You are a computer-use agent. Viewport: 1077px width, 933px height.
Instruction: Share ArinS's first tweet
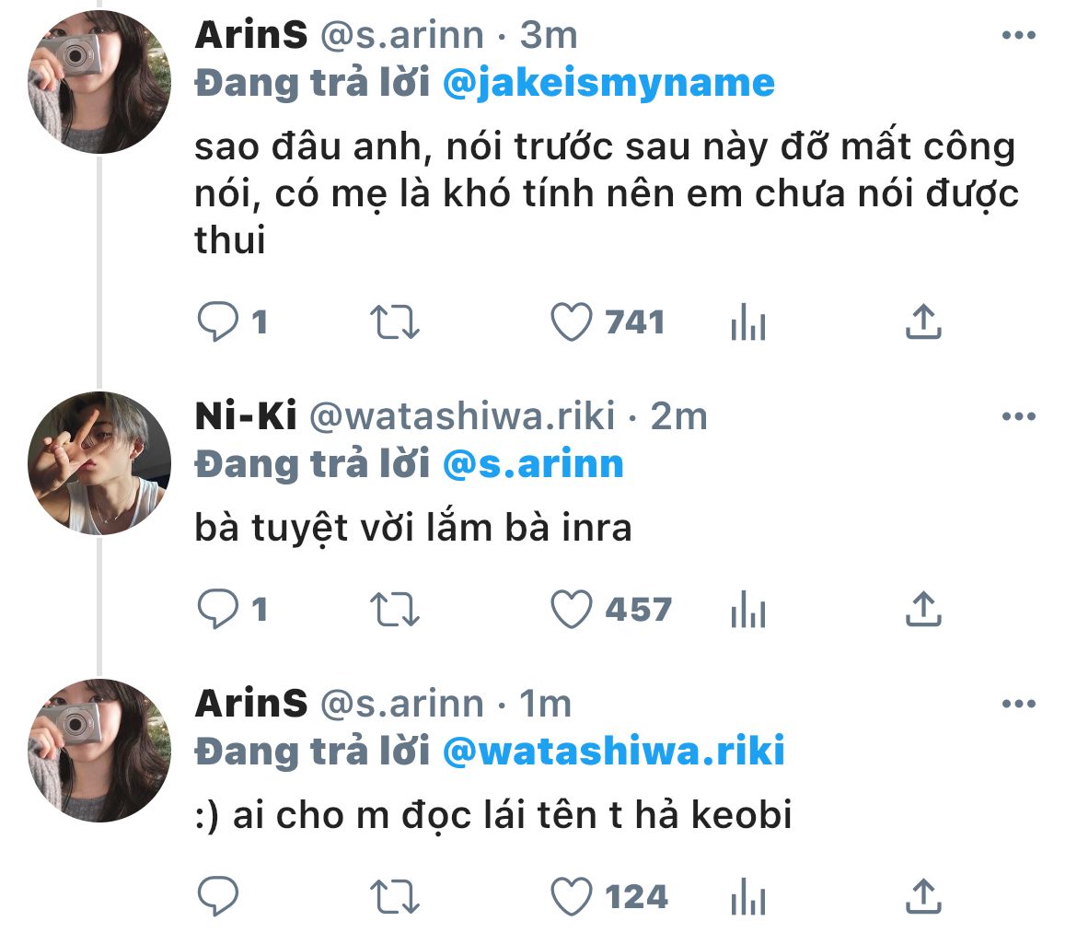pyautogui.click(x=922, y=321)
